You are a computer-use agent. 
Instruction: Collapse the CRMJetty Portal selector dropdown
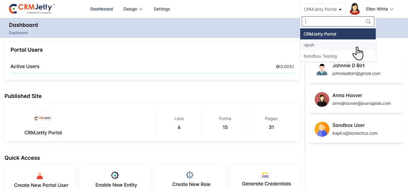pos(323,9)
